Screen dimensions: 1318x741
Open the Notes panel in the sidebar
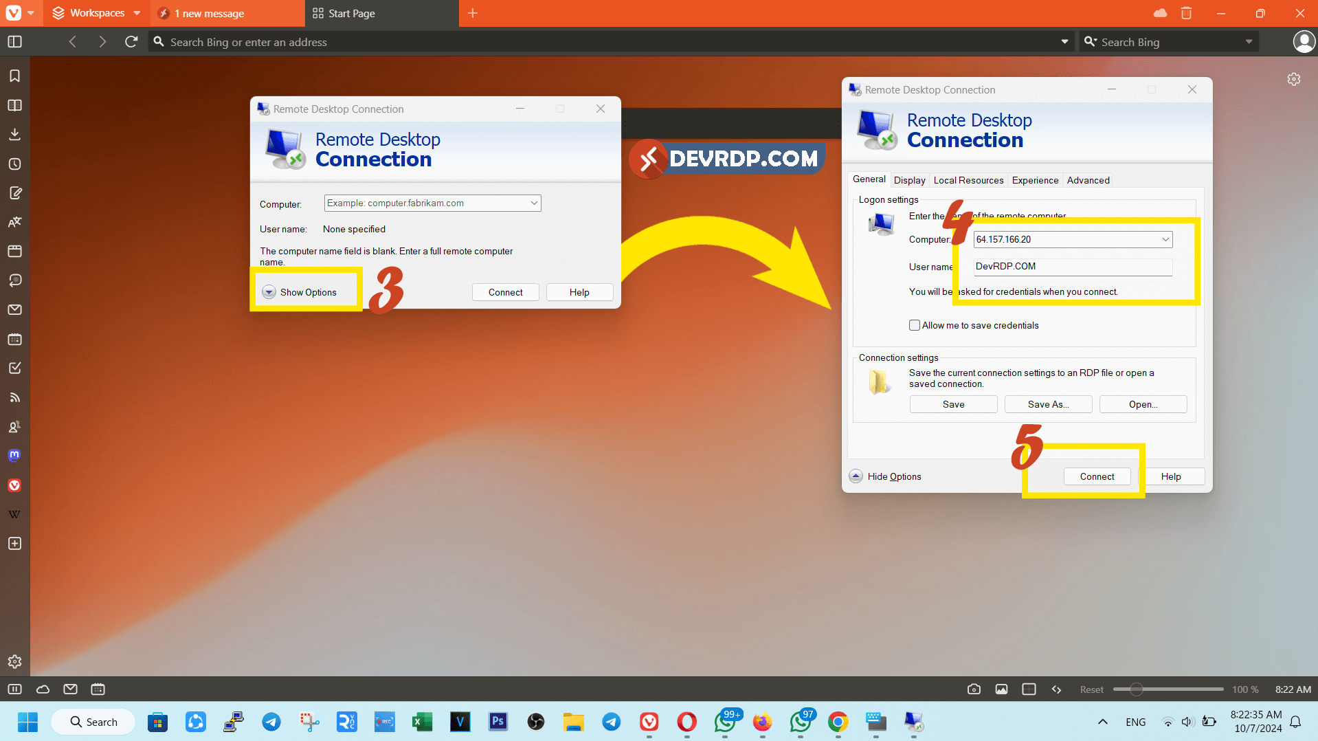[x=14, y=193]
